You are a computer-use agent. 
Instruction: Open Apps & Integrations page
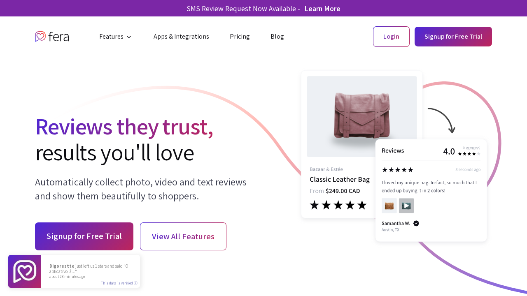181,37
